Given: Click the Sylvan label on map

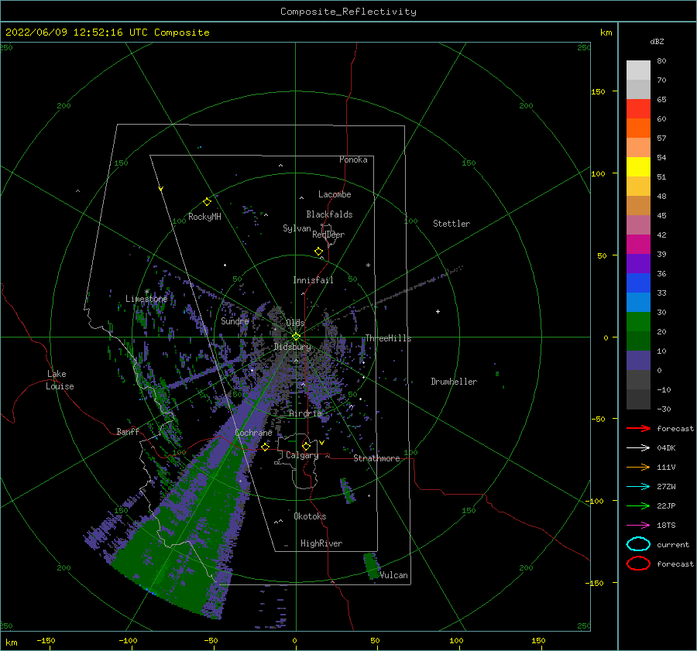Looking at the screenshot, I should click(x=297, y=228).
